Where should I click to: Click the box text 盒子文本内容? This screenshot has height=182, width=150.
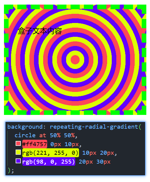point(40,31)
